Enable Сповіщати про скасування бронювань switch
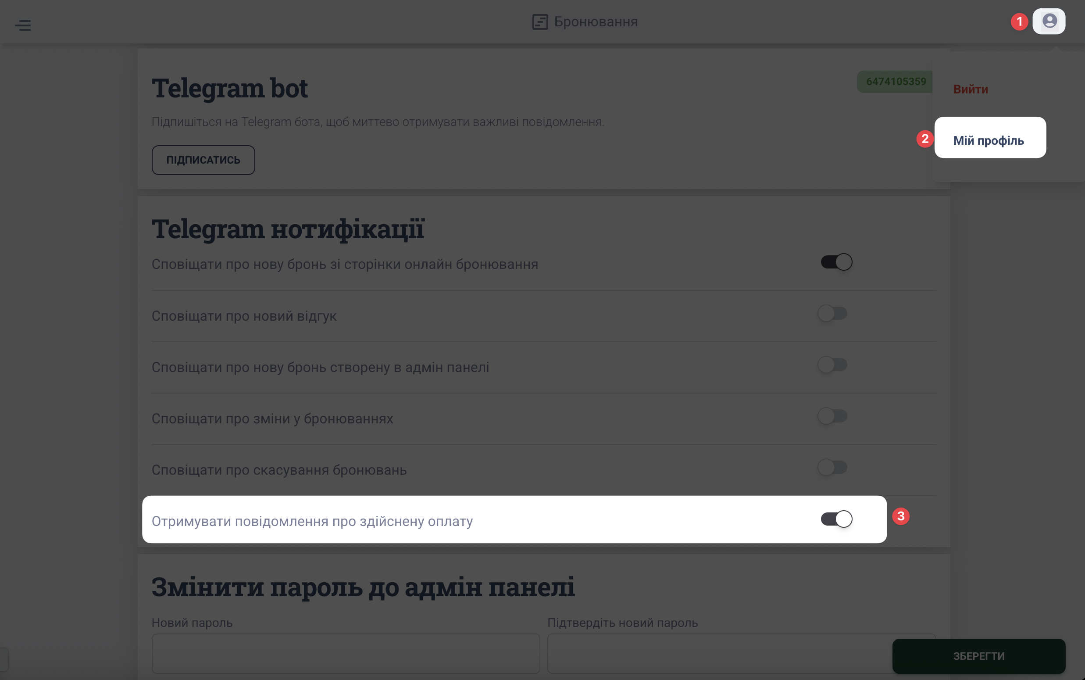The image size is (1085, 680). tap(832, 467)
